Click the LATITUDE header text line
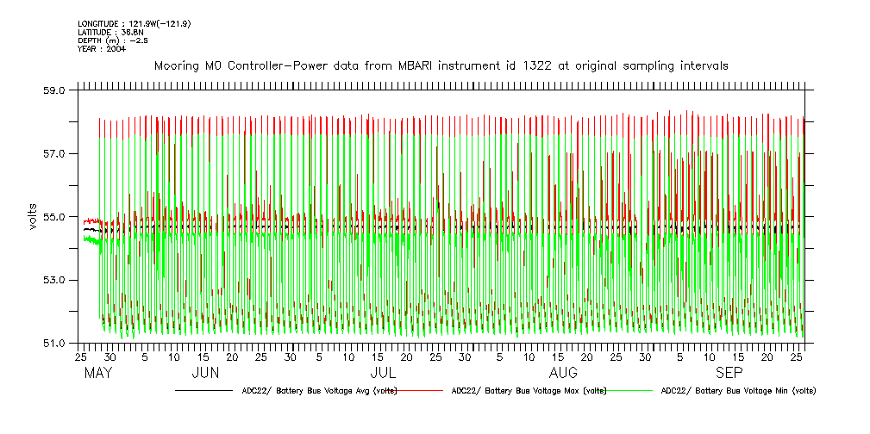This screenshot has height=434, width=870. point(110,32)
